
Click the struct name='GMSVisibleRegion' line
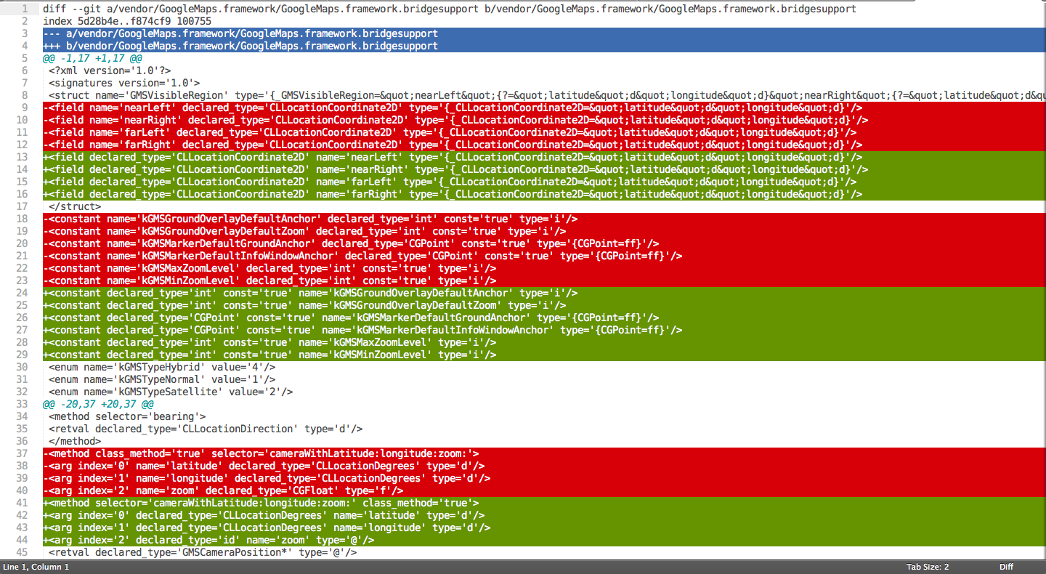(x=547, y=96)
